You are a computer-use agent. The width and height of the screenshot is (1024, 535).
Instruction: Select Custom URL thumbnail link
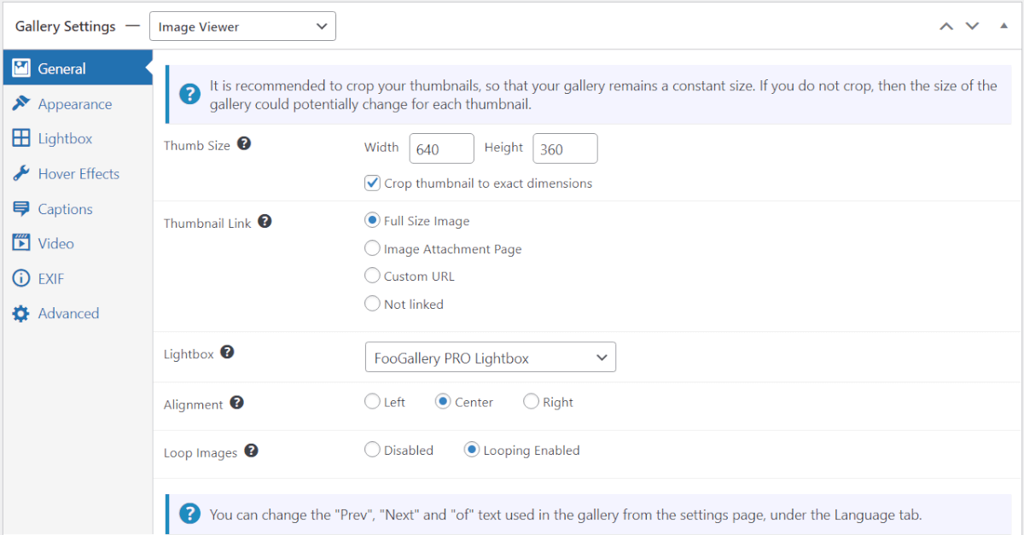pos(372,276)
